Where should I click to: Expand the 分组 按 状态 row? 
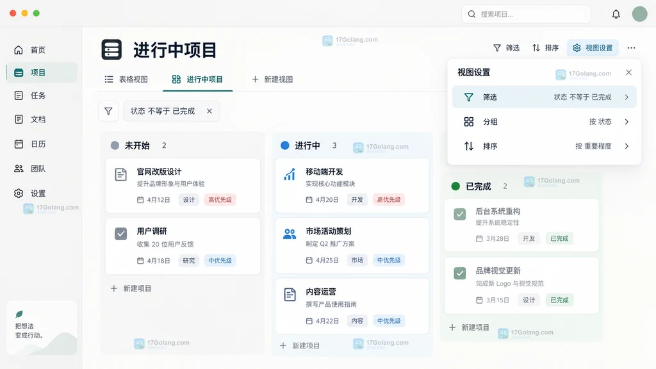tap(545, 122)
